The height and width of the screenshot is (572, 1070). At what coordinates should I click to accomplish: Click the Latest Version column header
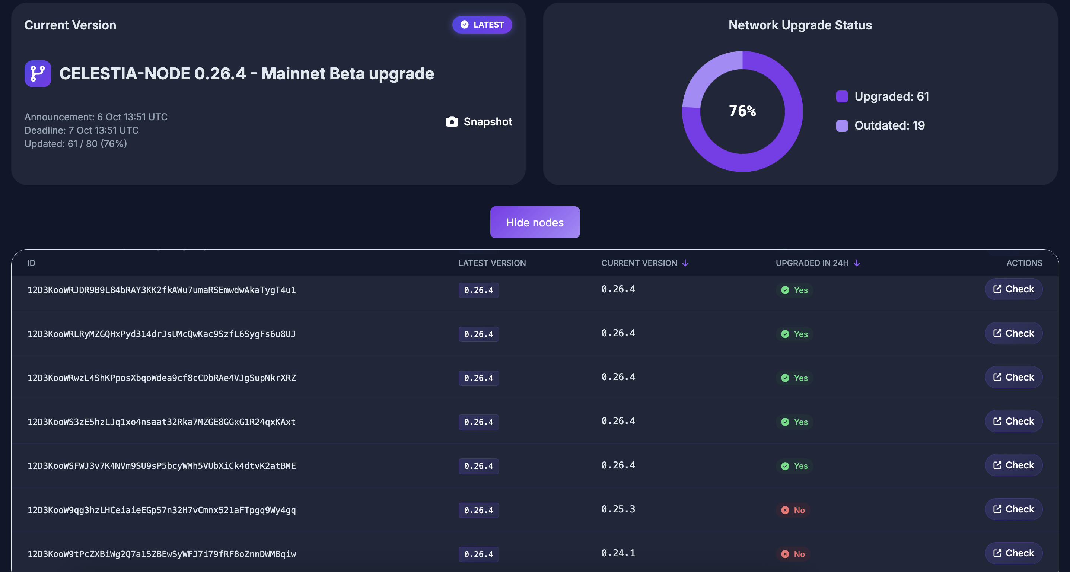click(x=492, y=263)
